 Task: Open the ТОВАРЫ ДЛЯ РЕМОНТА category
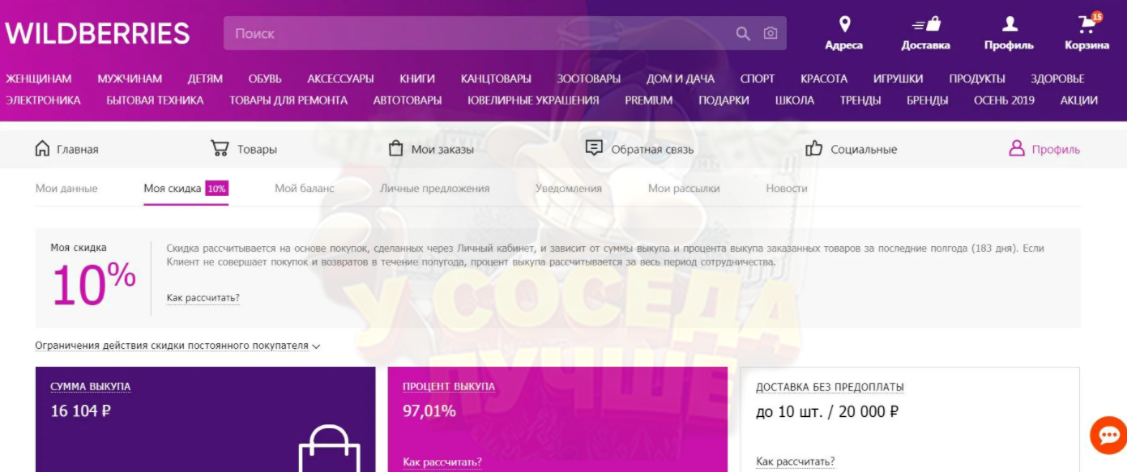coord(288,100)
